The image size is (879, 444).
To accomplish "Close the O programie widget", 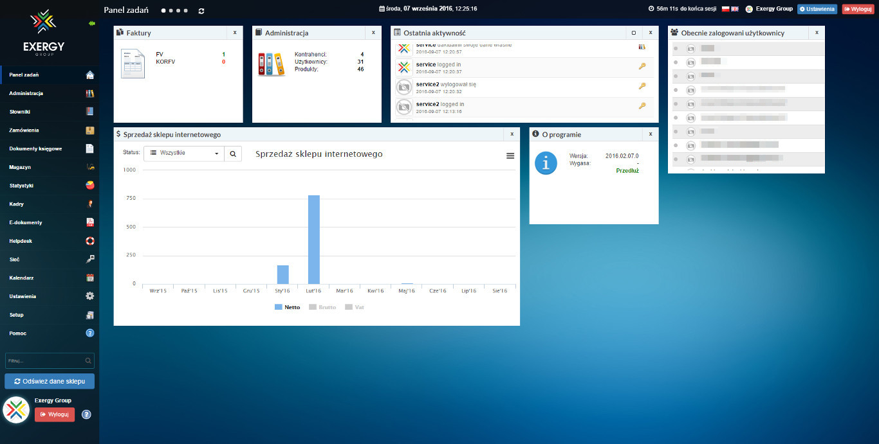I will coord(651,134).
